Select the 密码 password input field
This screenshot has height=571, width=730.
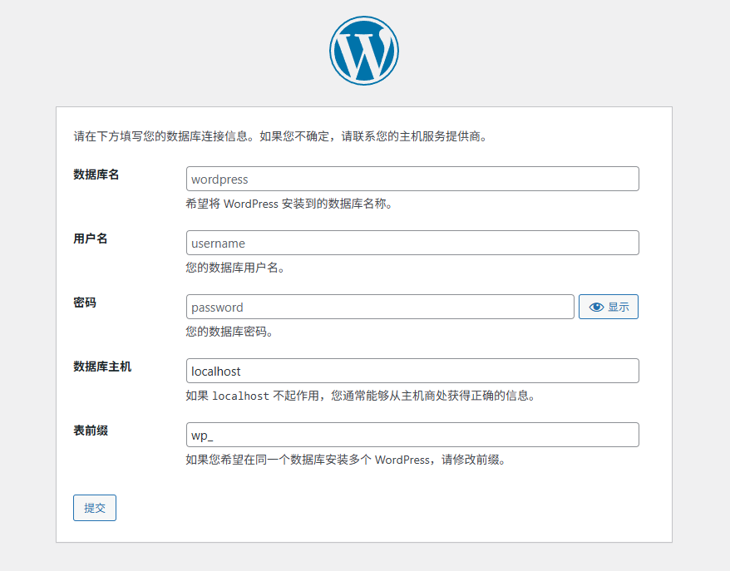tap(380, 307)
